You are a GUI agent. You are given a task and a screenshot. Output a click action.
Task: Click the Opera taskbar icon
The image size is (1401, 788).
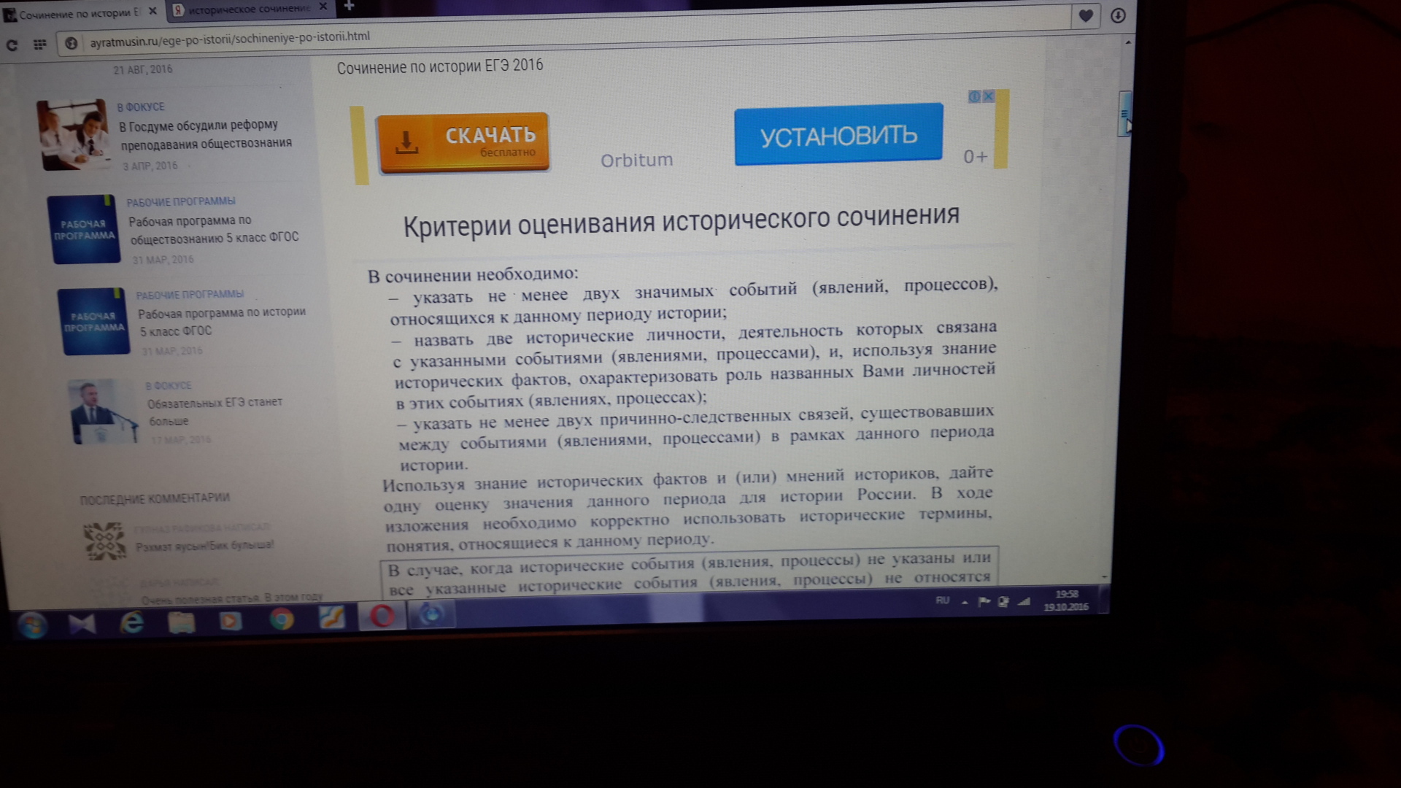(382, 617)
